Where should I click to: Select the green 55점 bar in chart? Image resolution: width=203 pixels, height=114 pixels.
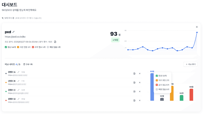click(x=181, y=98)
